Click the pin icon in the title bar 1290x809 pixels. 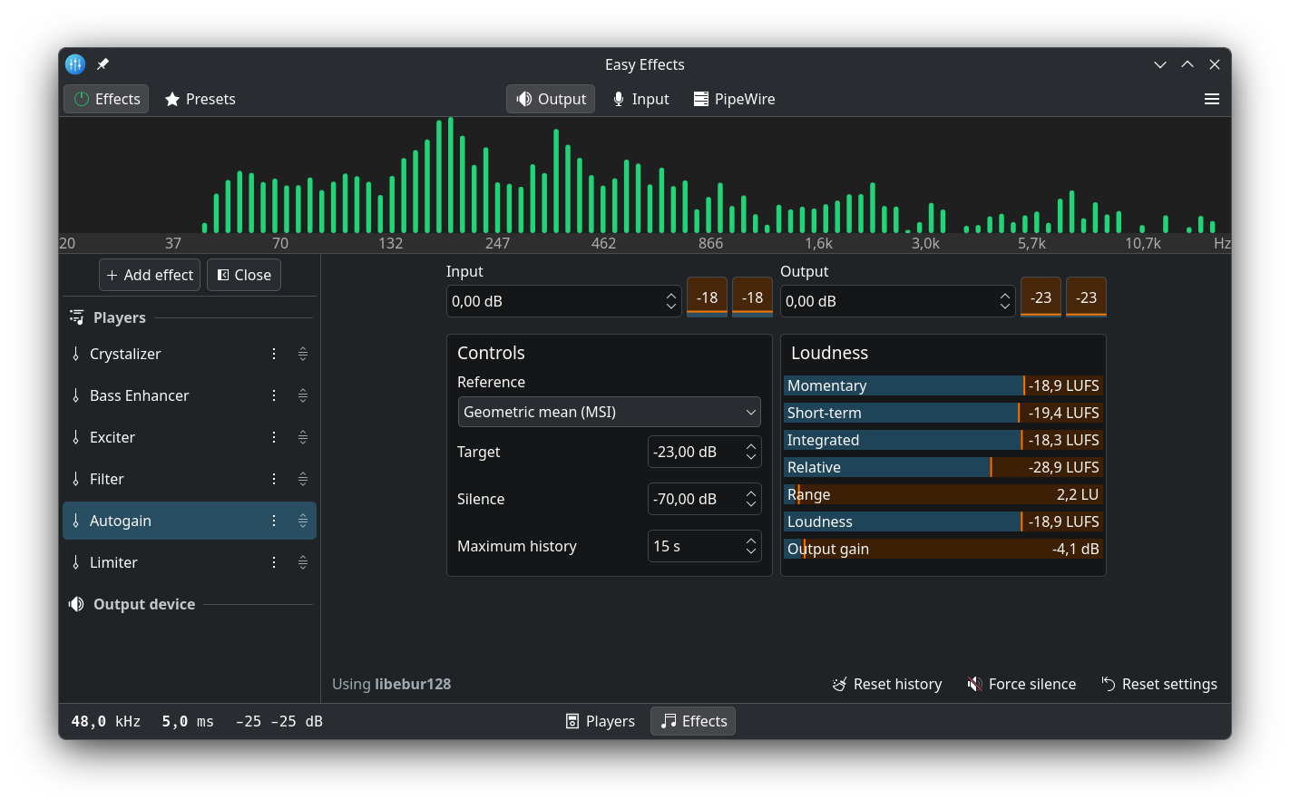tap(103, 64)
